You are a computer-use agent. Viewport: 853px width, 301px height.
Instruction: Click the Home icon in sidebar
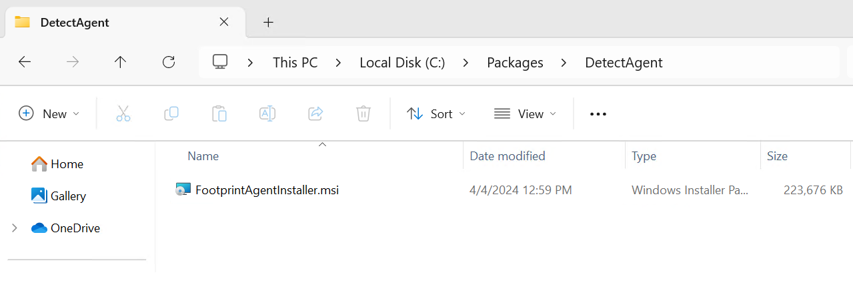(39, 164)
